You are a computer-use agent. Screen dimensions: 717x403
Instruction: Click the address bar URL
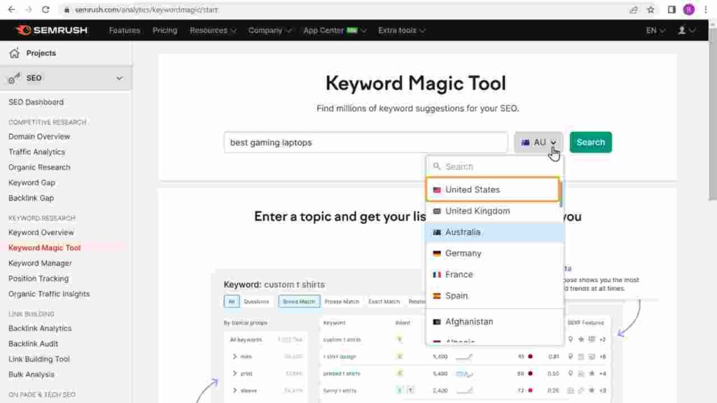click(146, 10)
